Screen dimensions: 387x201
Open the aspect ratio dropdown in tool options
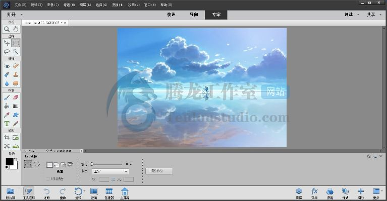click(110, 171)
